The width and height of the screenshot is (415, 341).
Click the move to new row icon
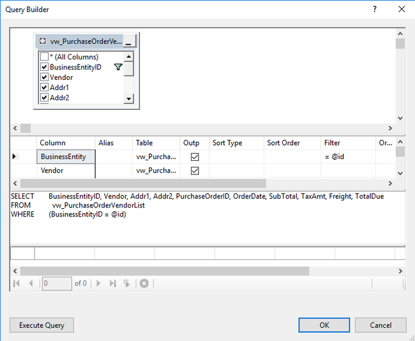tap(126, 284)
